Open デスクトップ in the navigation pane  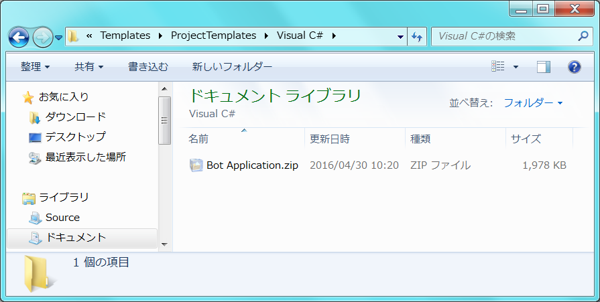(75, 137)
